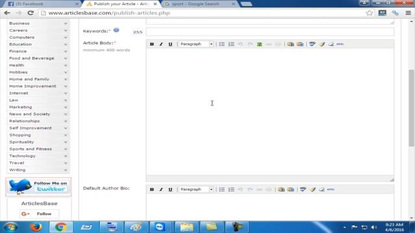Open the Chrome menu hamburger icon
The width and height of the screenshot is (415, 233).
pyautogui.click(x=408, y=13)
